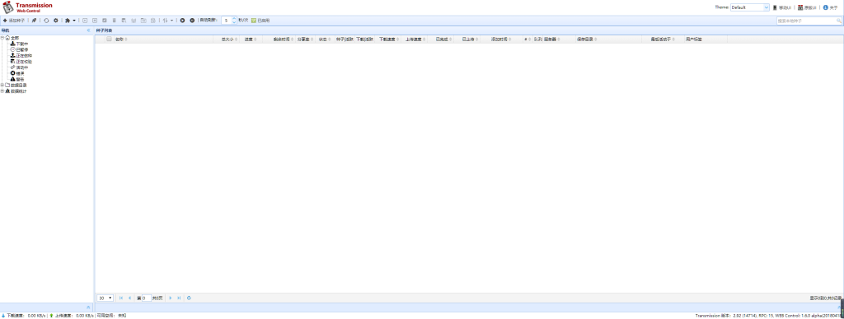This screenshot has width=844, height=319.
Task: Open the page size 30 dropdown
Action: [105, 298]
